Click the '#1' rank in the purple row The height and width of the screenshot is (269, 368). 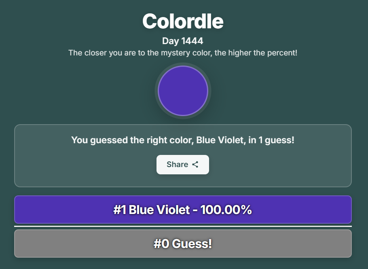120,210
